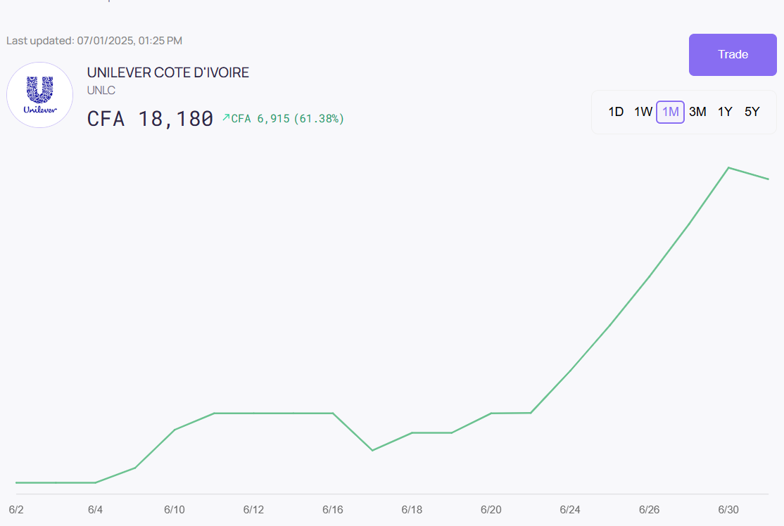Open the UNILEVER COTE D'IVOIRE title

click(x=167, y=72)
